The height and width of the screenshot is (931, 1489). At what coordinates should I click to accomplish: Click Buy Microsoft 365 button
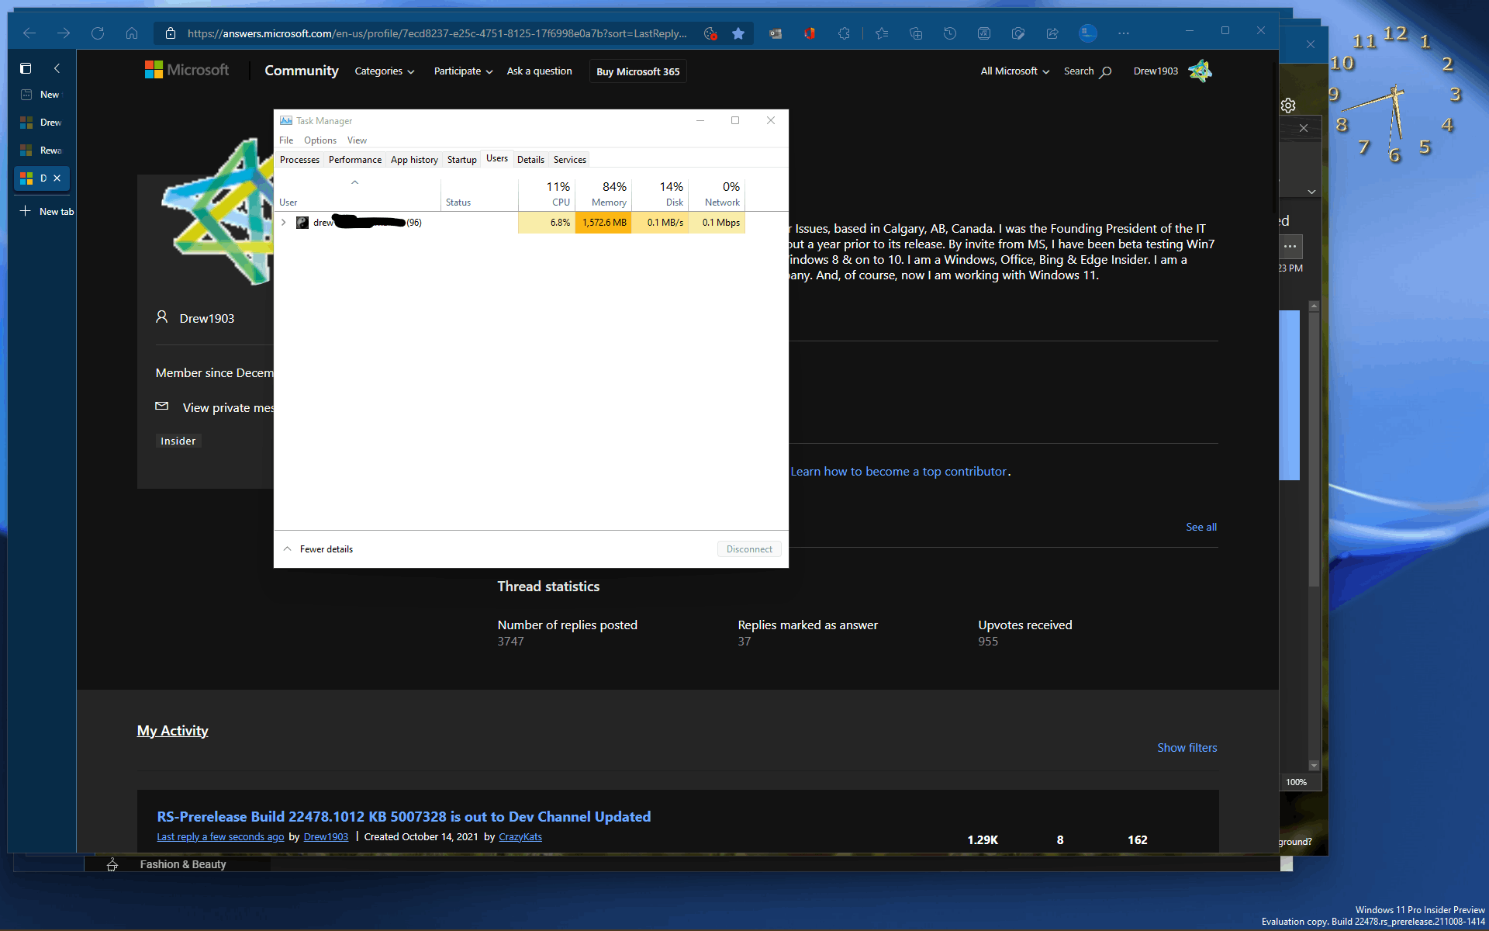tap(637, 71)
